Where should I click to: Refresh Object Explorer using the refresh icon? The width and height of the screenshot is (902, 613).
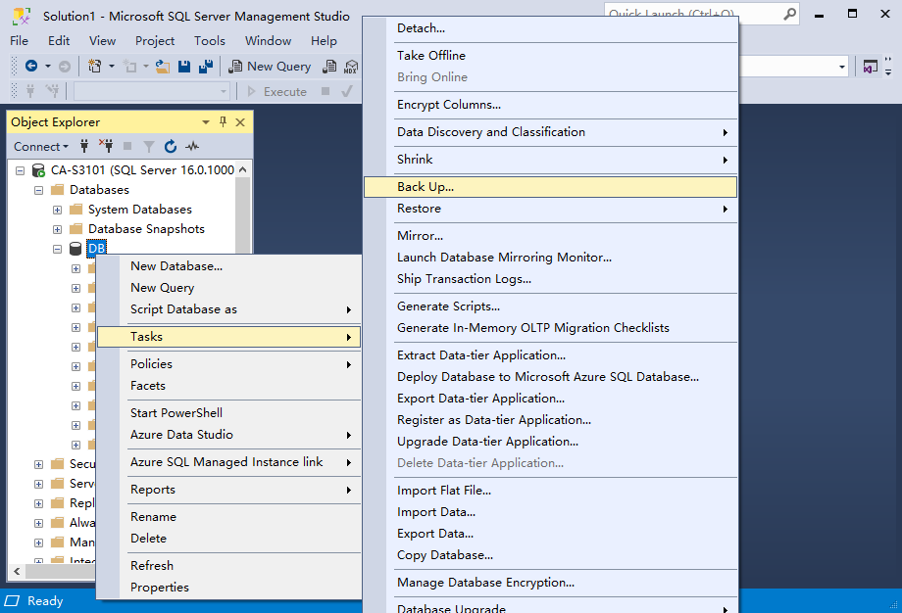coord(171,147)
